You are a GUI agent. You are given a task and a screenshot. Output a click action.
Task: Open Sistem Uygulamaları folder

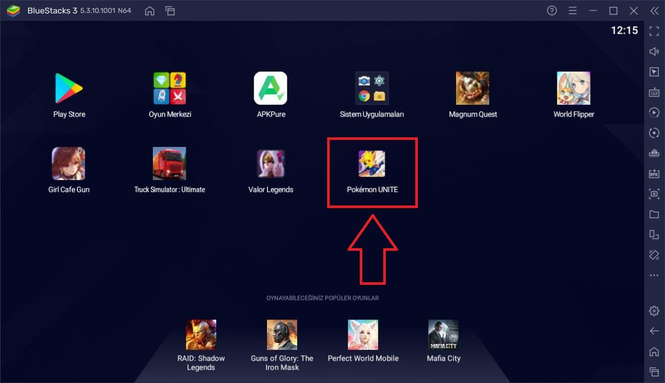coord(371,89)
